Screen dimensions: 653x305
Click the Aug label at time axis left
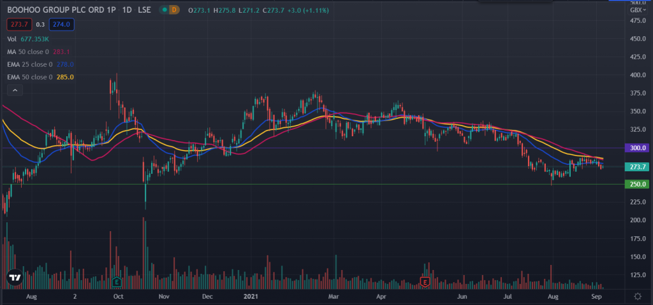32,297
